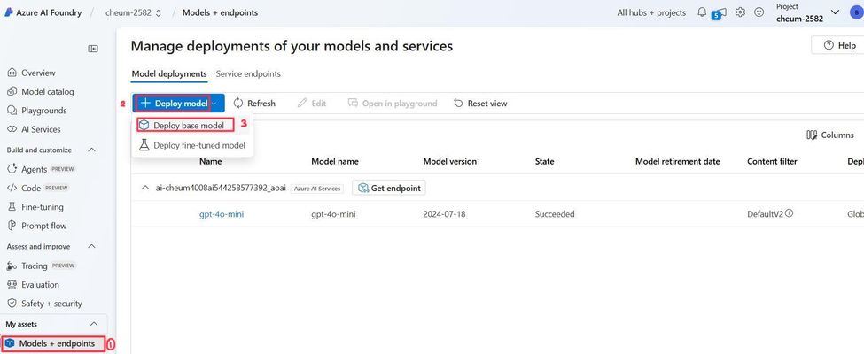Collapse the ai-cheum4008ai544258577392_aoai group
This screenshot has width=864, height=354.
(x=145, y=188)
